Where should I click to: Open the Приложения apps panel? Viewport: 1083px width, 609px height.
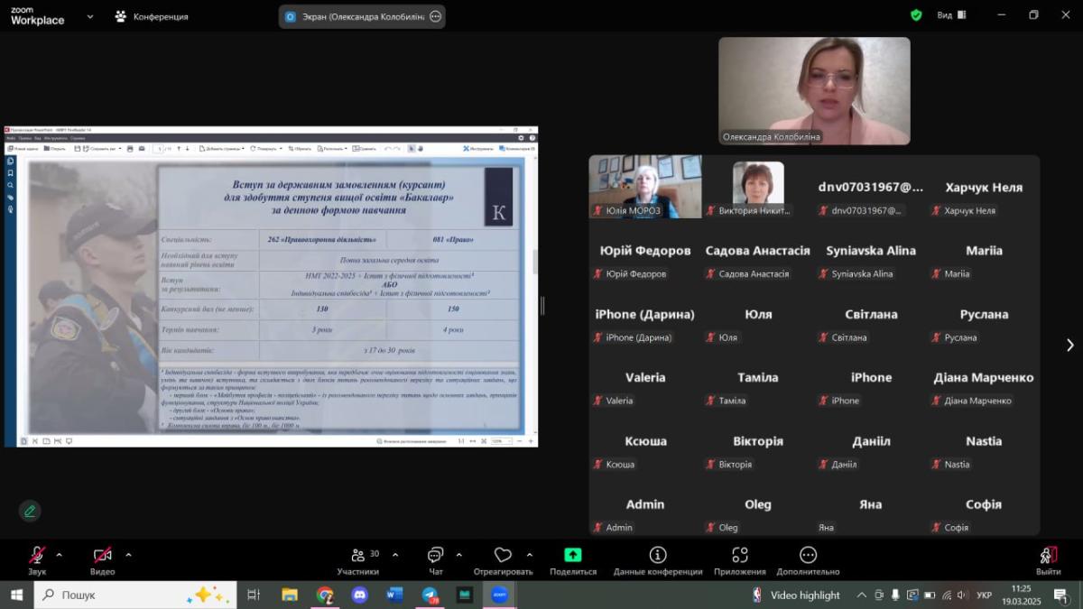click(x=739, y=556)
